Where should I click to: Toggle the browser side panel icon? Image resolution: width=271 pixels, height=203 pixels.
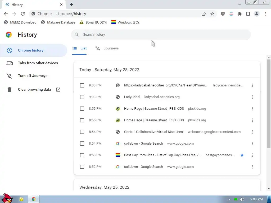(248, 14)
